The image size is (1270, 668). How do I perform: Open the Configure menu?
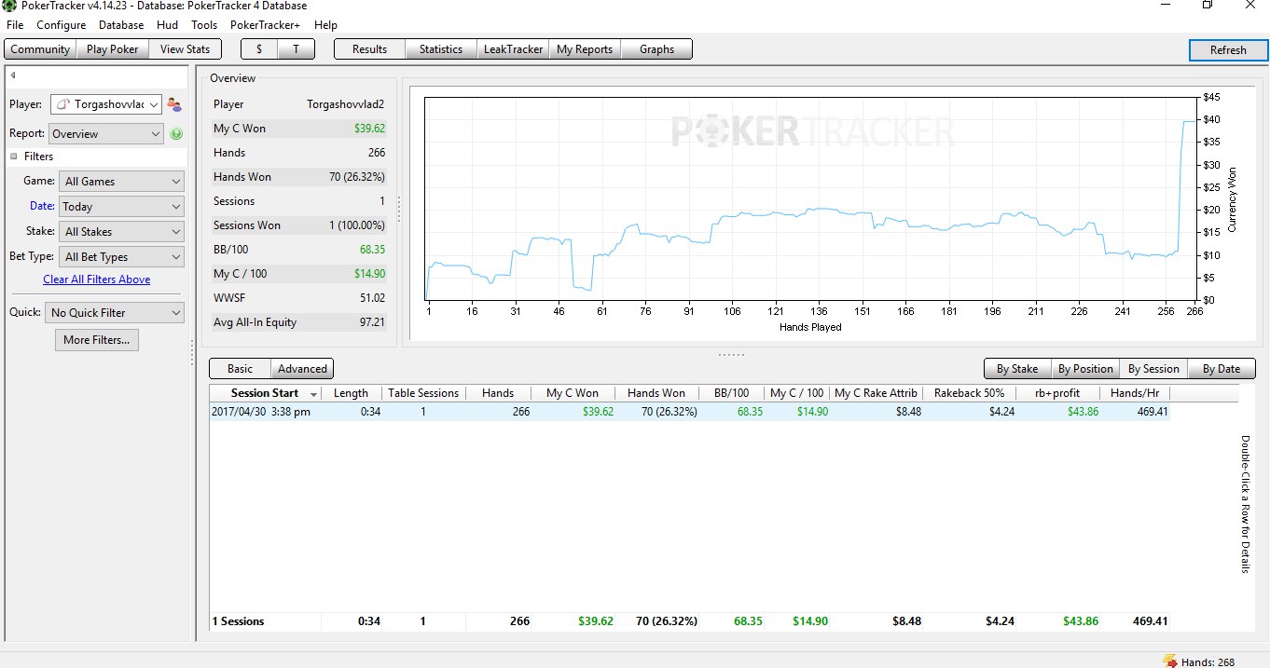point(62,25)
